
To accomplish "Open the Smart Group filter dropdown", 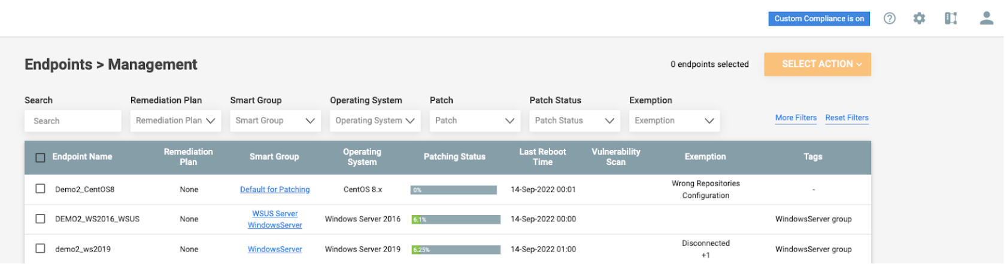I will pyautogui.click(x=275, y=121).
